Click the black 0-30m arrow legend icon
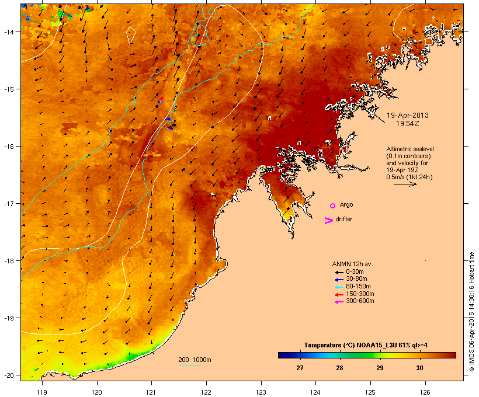479x397 pixels. coord(339,273)
